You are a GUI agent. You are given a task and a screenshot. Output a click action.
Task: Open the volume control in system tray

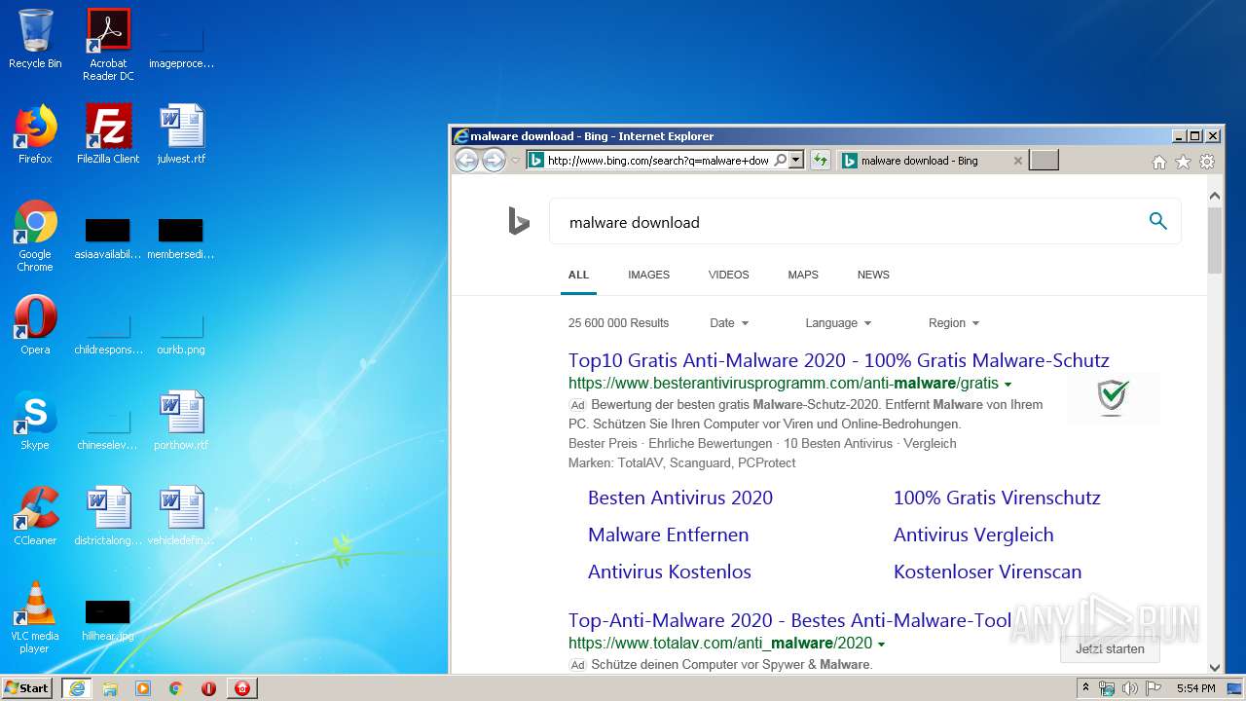[1130, 688]
